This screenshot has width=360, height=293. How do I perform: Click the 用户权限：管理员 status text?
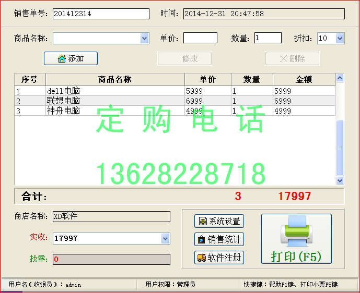170,285
